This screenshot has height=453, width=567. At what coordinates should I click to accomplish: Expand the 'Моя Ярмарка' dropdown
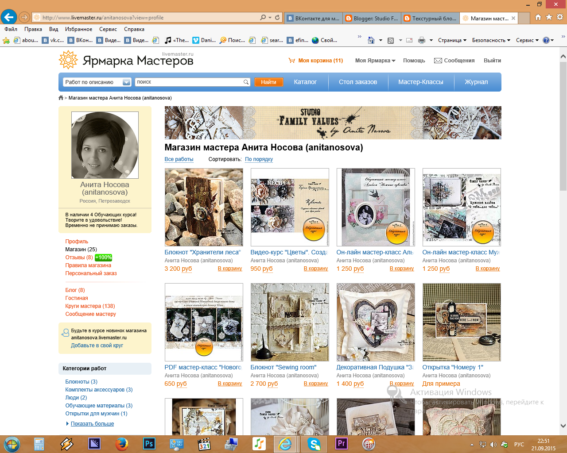coord(375,61)
